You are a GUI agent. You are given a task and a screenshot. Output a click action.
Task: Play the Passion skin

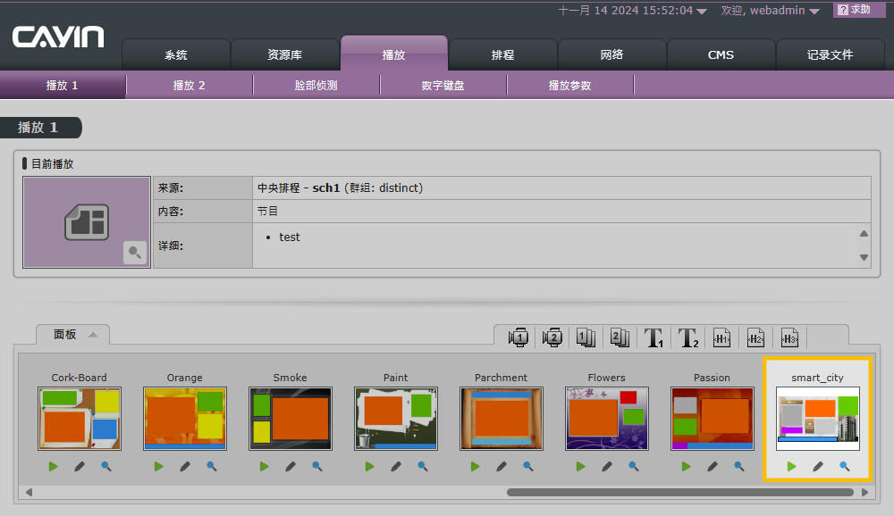click(x=686, y=466)
